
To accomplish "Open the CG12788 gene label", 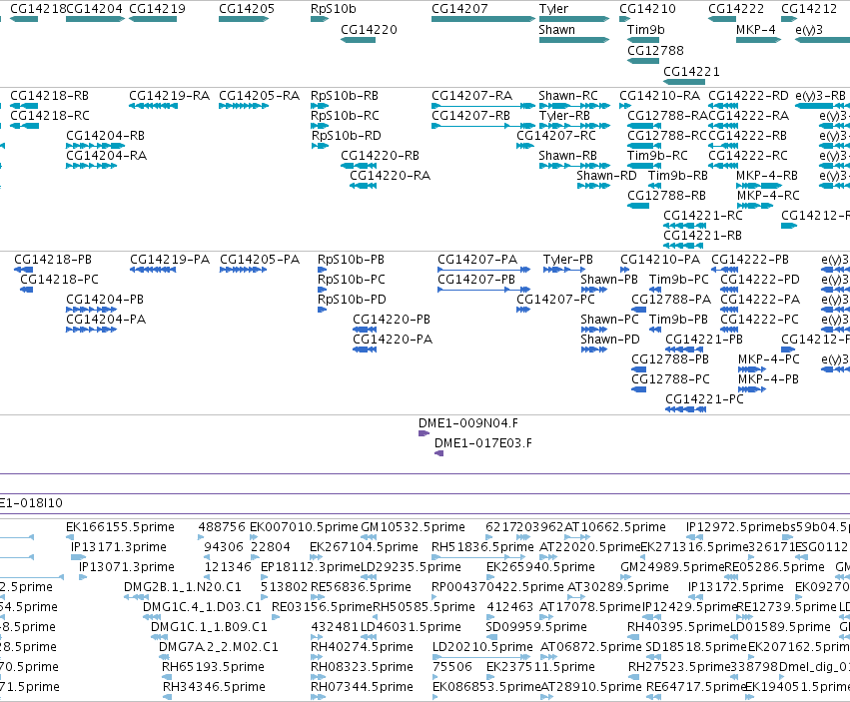I will coord(655,51).
